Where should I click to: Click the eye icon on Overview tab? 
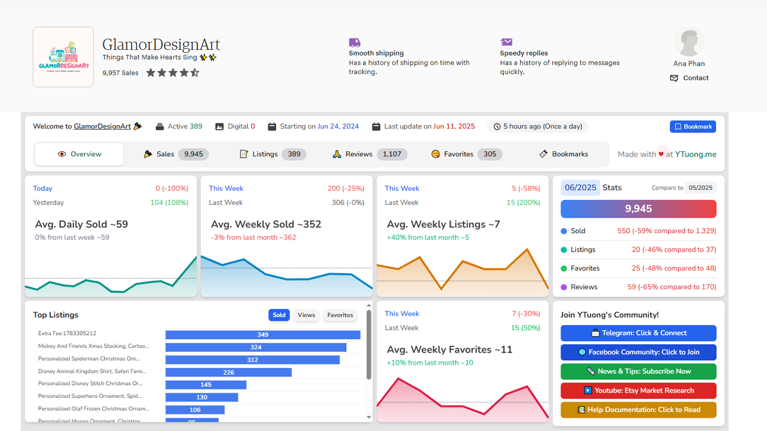[x=62, y=154]
